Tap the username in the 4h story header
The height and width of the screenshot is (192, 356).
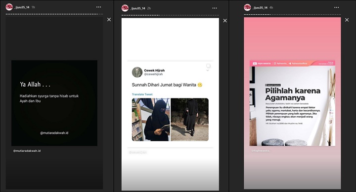coord(260,8)
